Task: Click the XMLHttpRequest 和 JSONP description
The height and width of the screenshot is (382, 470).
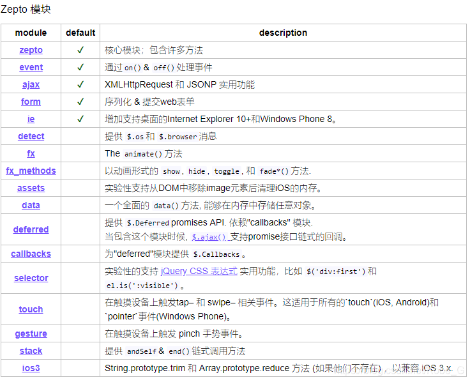Action: point(179,84)
